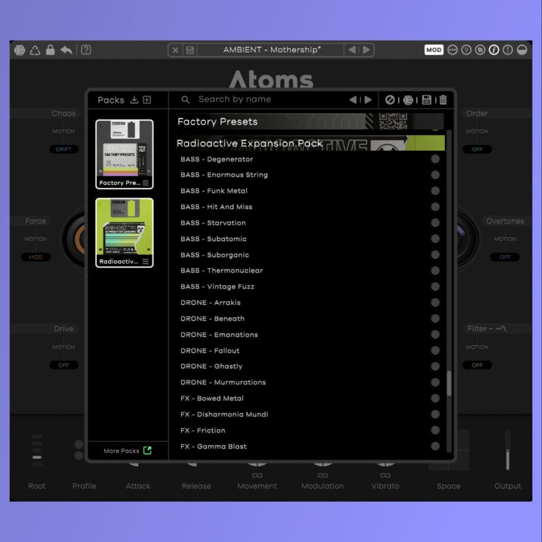This screenshot has height=542, width=542.
Task: Go to next preset in the top bar
Action: click(x=366, y=50)
